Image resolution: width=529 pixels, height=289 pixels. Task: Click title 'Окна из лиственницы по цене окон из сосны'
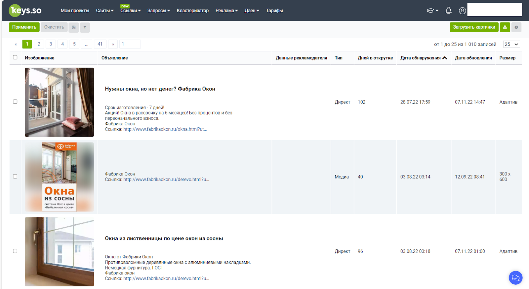[164, 239]
